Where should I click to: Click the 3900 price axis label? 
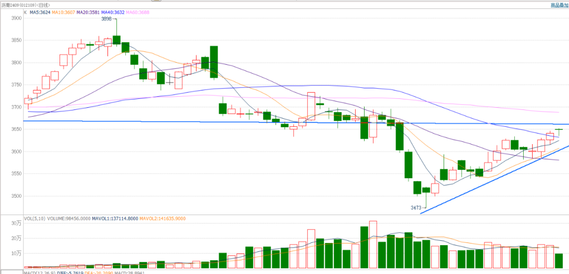point(17,18)
